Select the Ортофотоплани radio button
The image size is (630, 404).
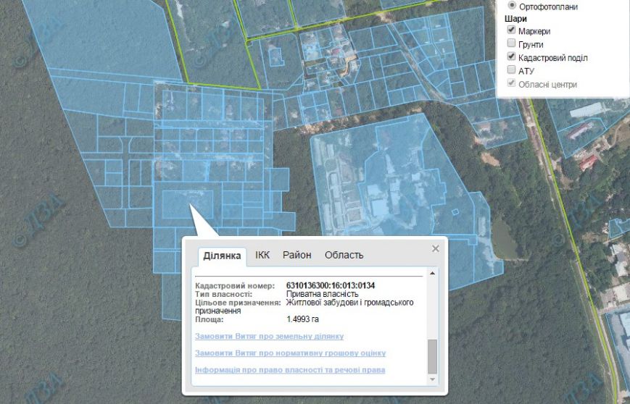tap(512, 6)
